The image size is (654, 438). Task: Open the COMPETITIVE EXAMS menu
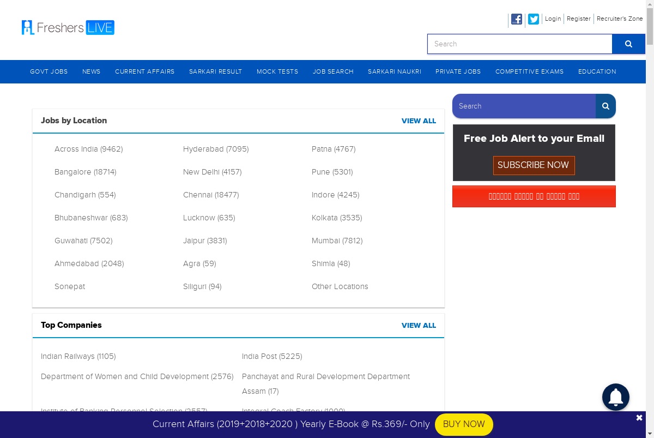coord(530,71)
